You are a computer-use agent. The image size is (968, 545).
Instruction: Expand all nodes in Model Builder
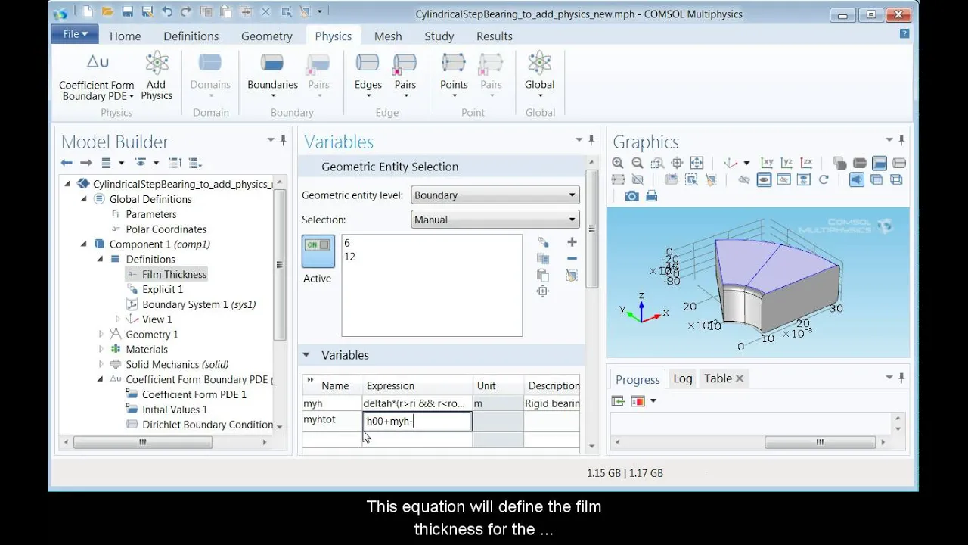click(195, 163)
